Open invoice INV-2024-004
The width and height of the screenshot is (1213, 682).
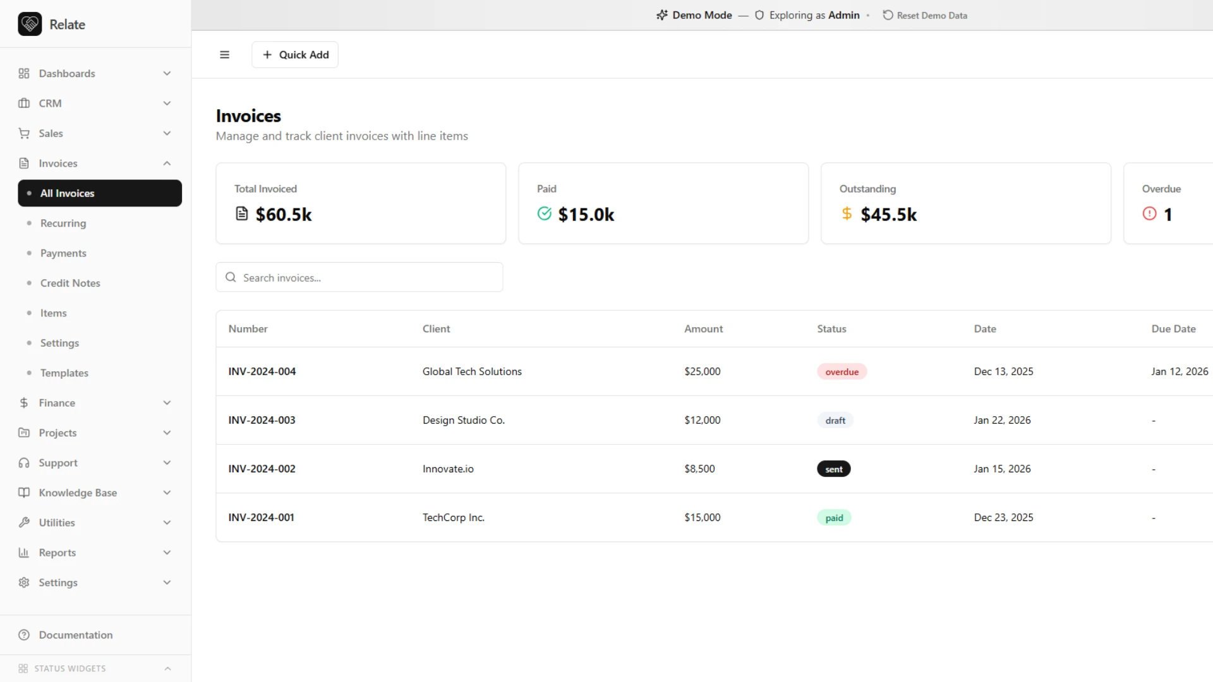262,371
